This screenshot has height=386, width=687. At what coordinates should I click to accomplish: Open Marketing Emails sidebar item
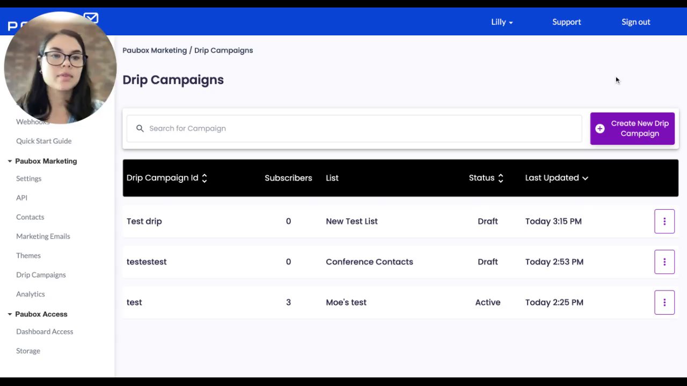click(x=43, y=236)
